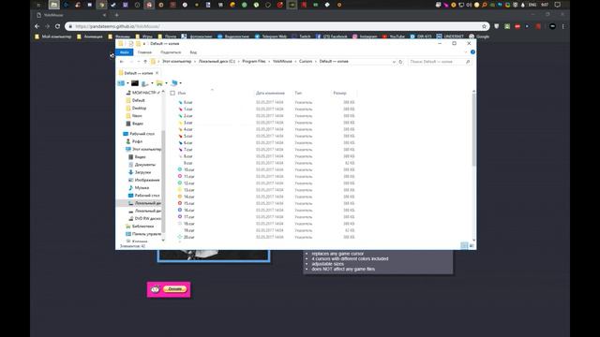This screenshot has height=337, width=600.
Task: Open YouTube bookmark in Chrome bookmarks bar
Action: (x=394, y=37)
